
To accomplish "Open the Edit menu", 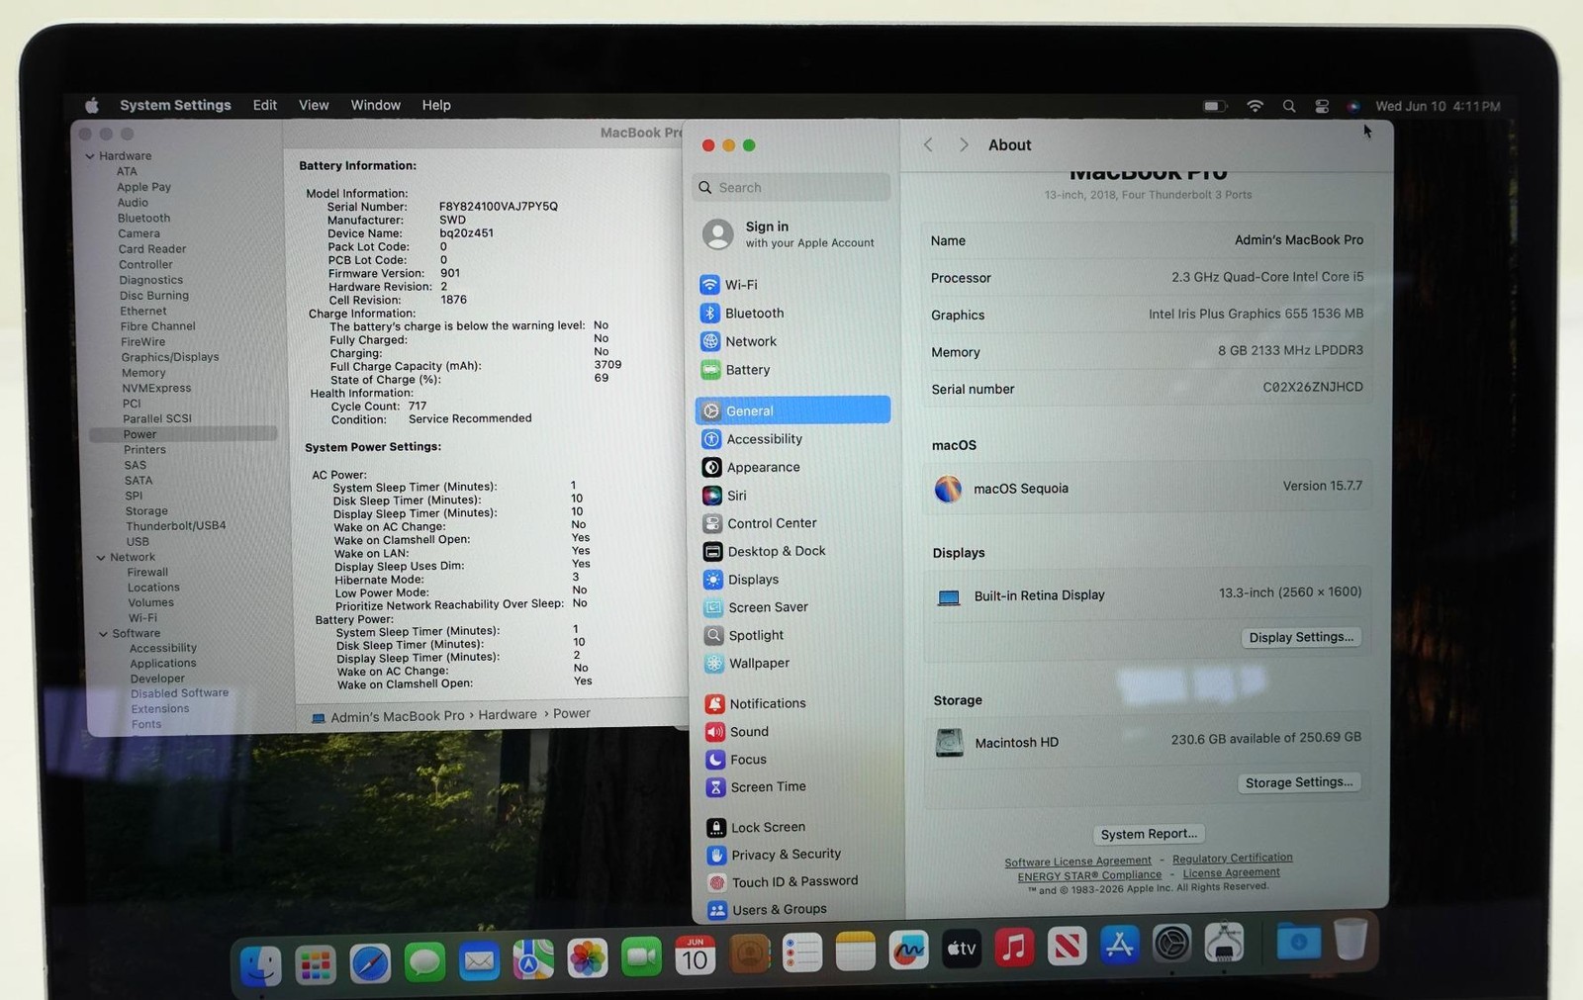I will click(x=265, y=105).
